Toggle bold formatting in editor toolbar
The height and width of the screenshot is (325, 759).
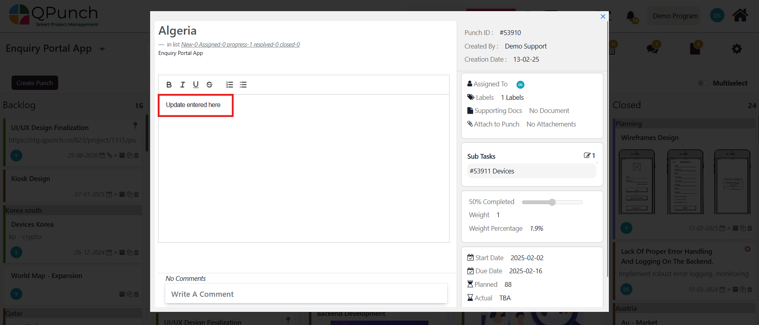(169, 85)
